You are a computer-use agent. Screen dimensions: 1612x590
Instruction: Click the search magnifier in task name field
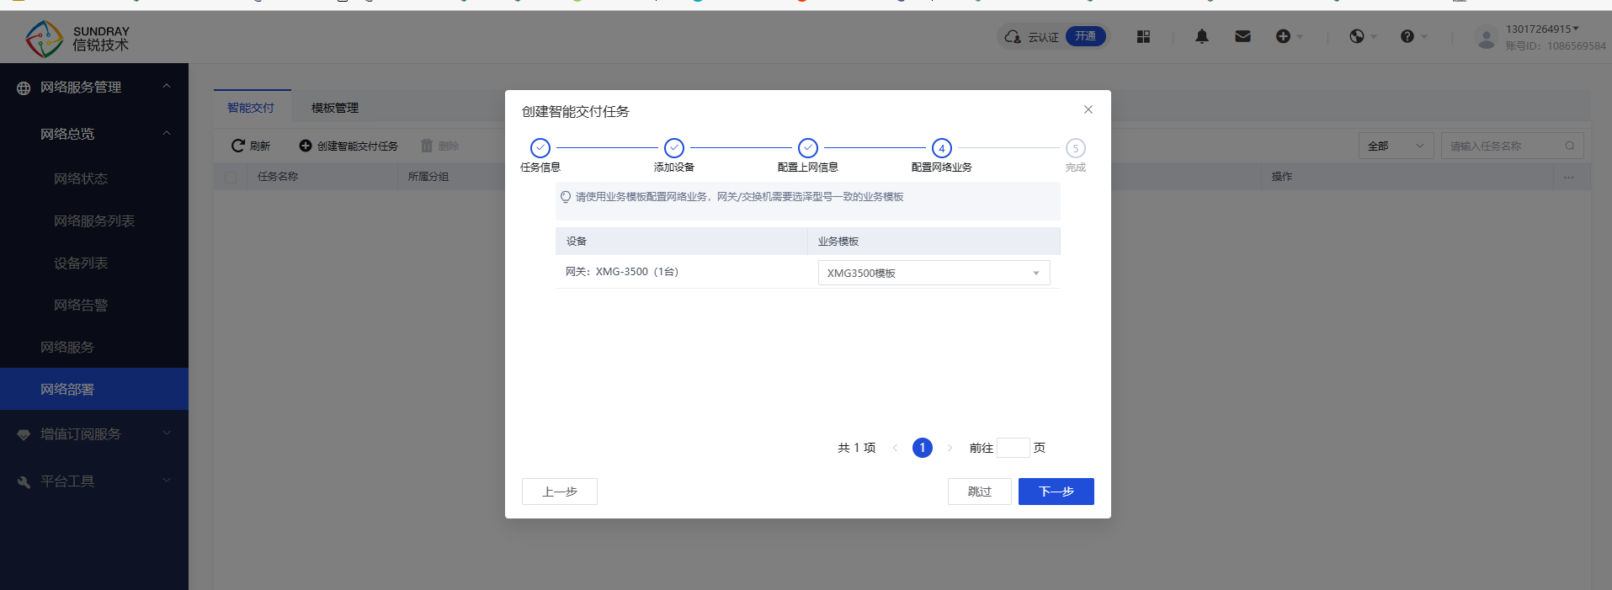1570,146
